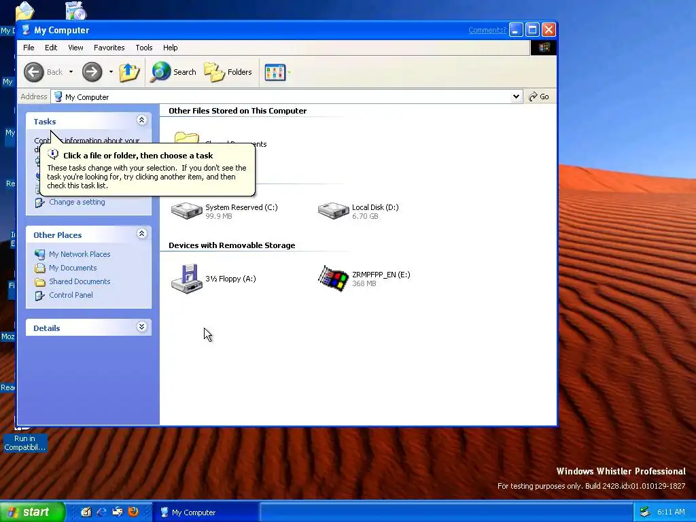Click Change a setting task link
This screenshot has width=696, height=522.
point(77,202)
